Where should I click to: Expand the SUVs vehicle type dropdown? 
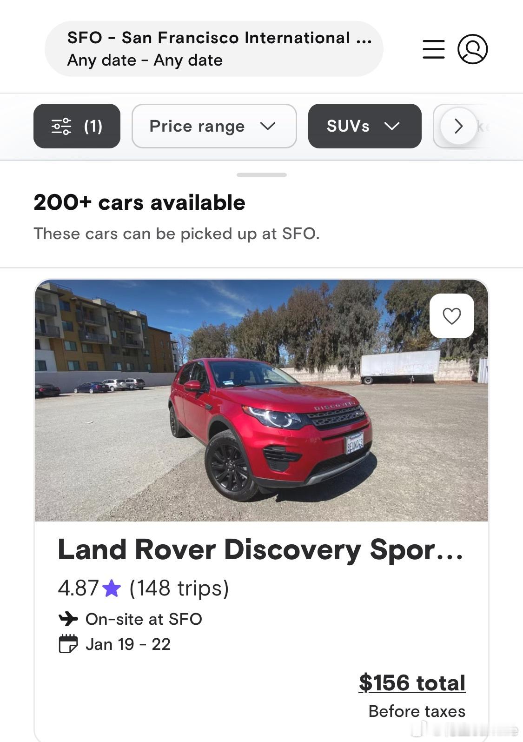pos(364,126)
